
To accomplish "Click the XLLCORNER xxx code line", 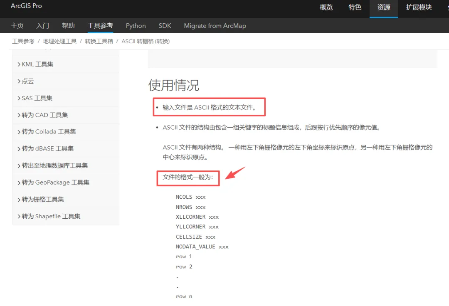I will click(x=197, y=217).
